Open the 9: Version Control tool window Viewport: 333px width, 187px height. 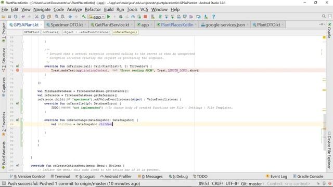[27, 177]
